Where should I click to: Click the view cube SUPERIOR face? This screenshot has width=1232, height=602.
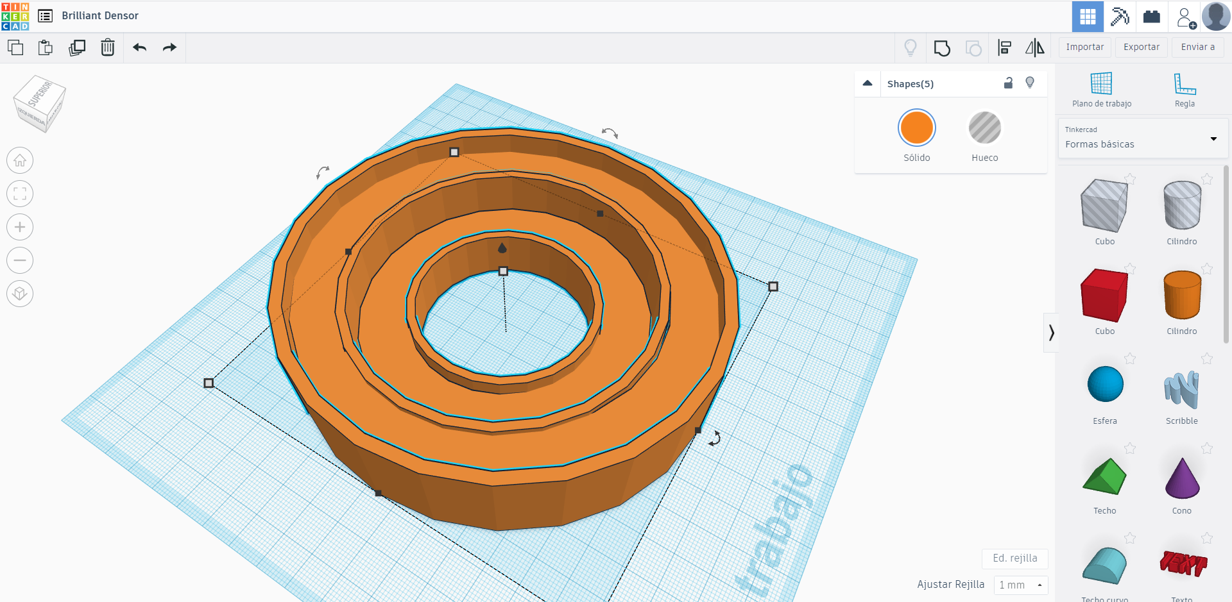click(38, 94)
